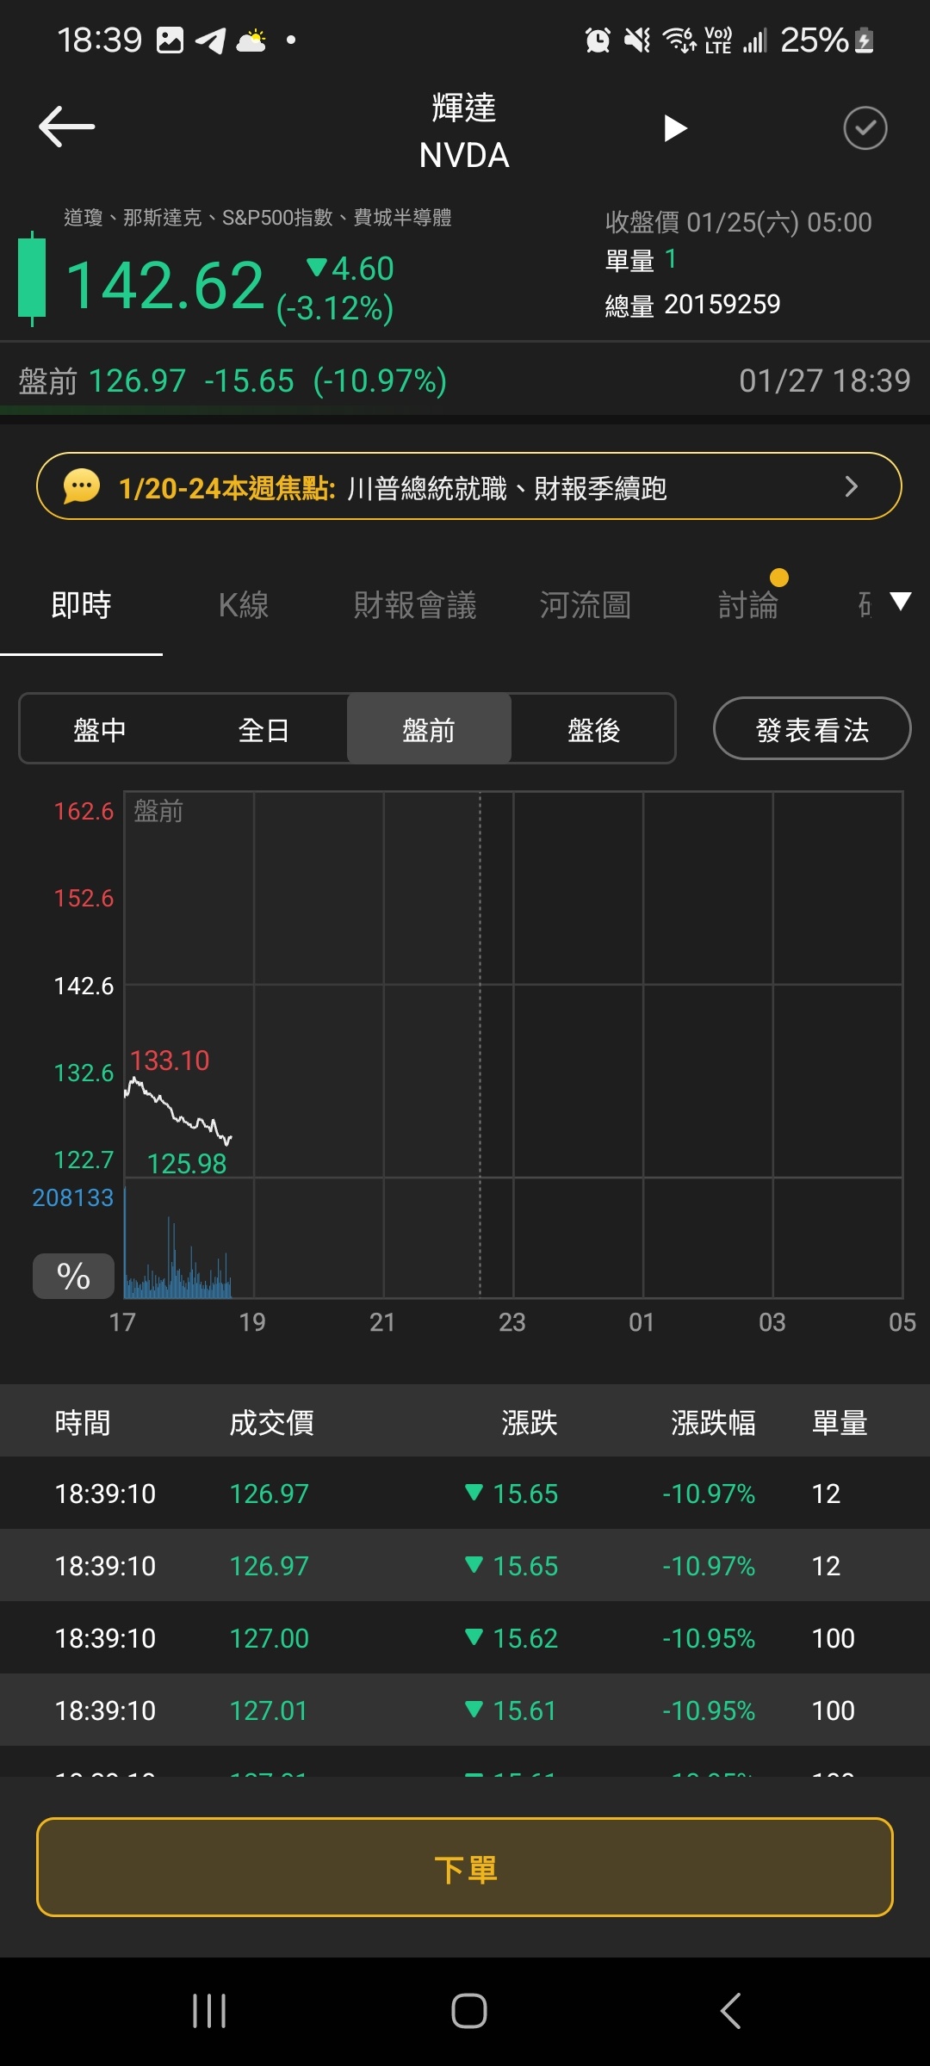Tap the 下單 order button
This screenshot has width=930, height=2066.
coord(465,1867)
